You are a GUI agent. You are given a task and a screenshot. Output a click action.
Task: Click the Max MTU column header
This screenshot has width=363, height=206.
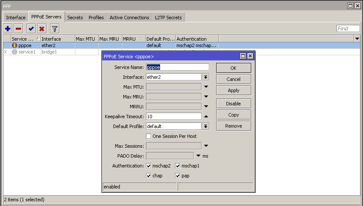pos(87,39)
